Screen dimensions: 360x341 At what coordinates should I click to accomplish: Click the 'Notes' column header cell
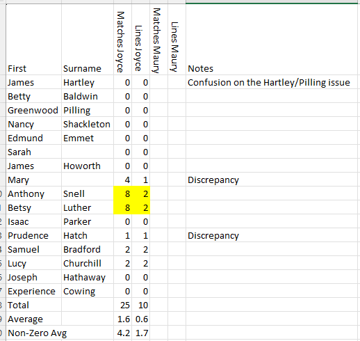272,40
